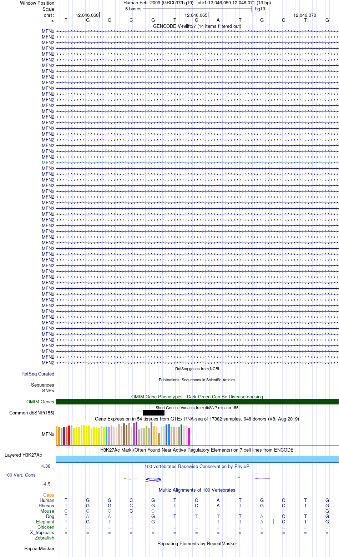Click the light blue H3K27Ac signal bar
The width and height of the screenshot is (339, 557).
tap(197, 459)
